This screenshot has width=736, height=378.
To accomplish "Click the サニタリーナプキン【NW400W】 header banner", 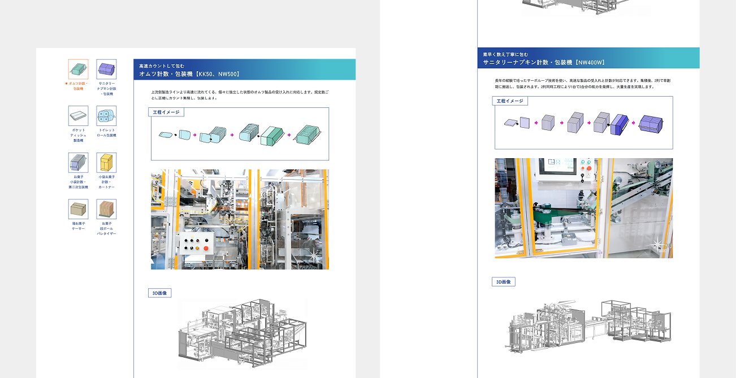I will (x=588, y=58).
